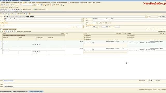Screen dimensions: 166x93
Task: Click the edit pencil icon in table toolbar
Action: (2, 31)
